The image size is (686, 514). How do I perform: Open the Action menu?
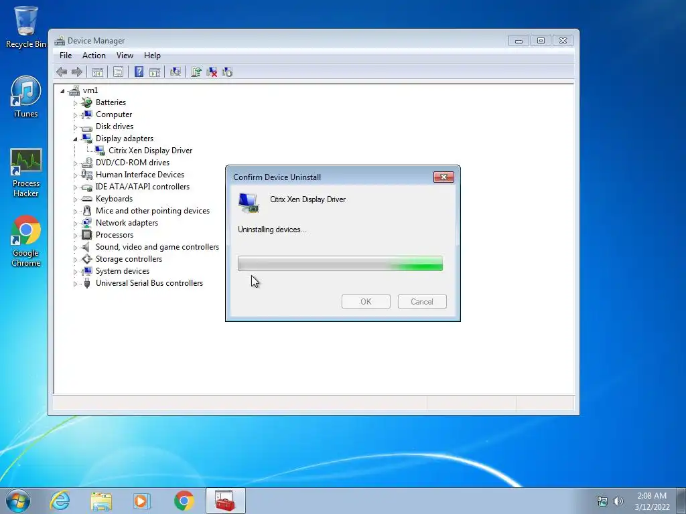click(94, 56)
